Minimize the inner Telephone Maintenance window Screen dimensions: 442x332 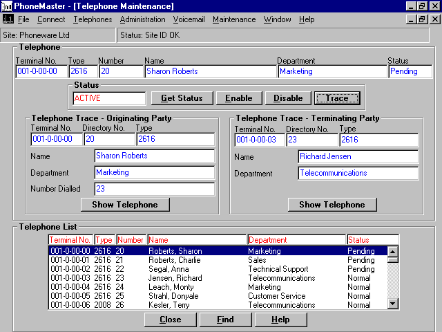pyautogui.click(x=412, y=19)
